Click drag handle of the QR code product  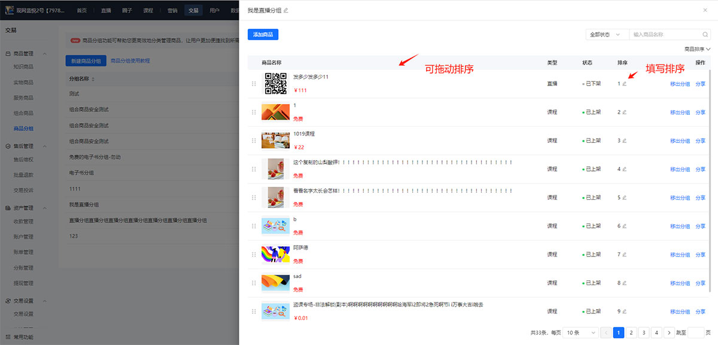pos(254,84)
